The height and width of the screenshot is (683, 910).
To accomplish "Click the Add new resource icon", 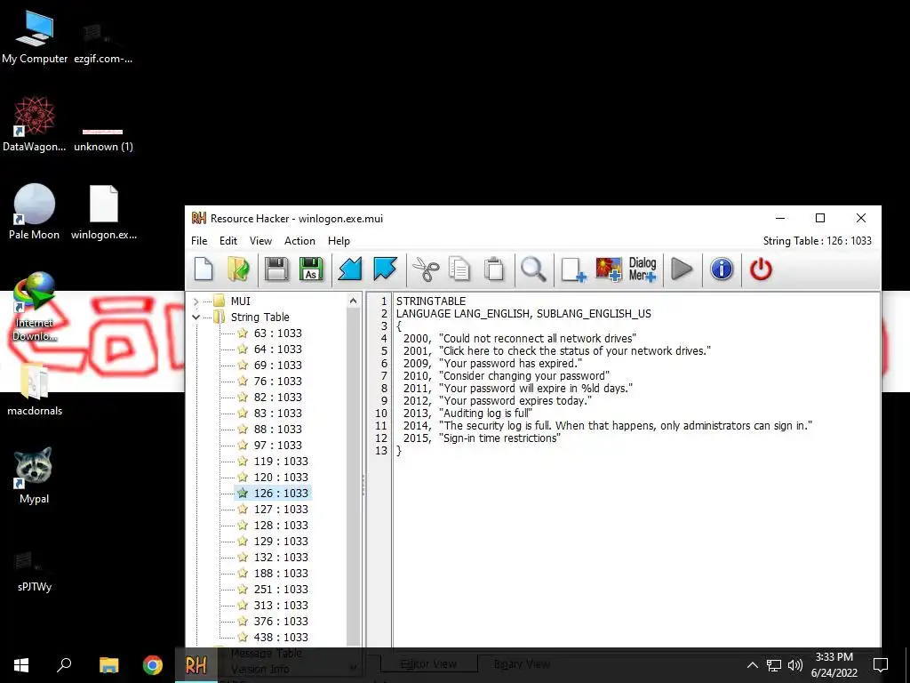I will point(573,269).
